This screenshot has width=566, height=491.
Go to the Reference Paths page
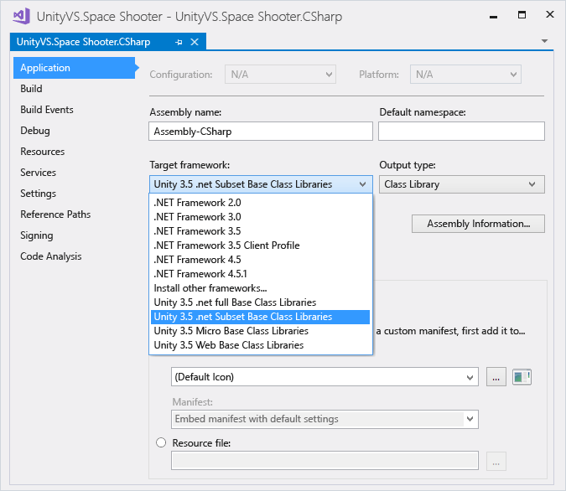(55, 214)
